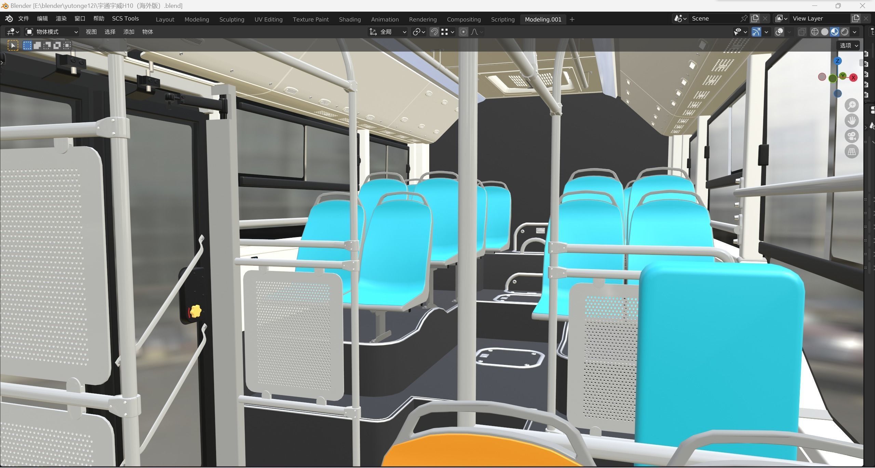Open the 编辑 menu
Viewport: 875px width, 468px height.
[x=42, y=18]
